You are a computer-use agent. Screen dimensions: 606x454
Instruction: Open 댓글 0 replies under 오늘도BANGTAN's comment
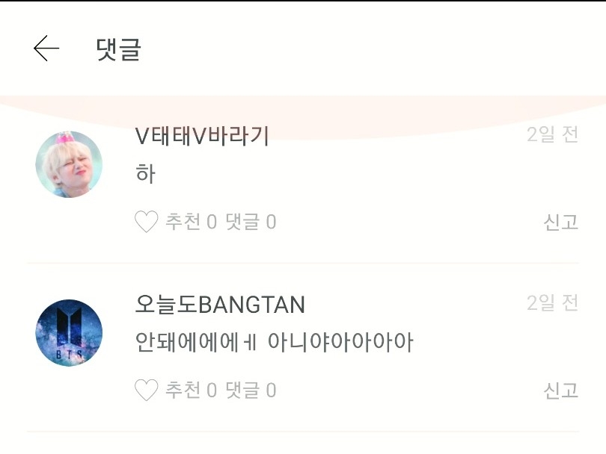click(x=251, y=390)
